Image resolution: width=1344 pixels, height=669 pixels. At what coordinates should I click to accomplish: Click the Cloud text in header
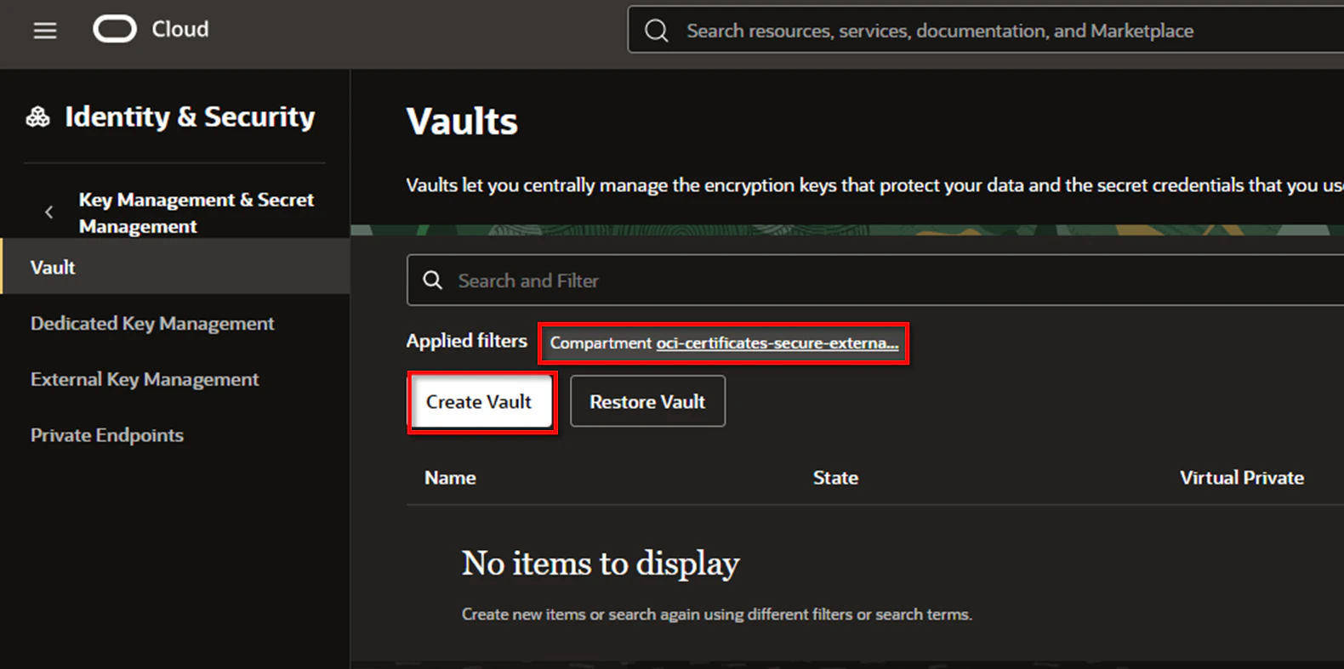[180, 30]
